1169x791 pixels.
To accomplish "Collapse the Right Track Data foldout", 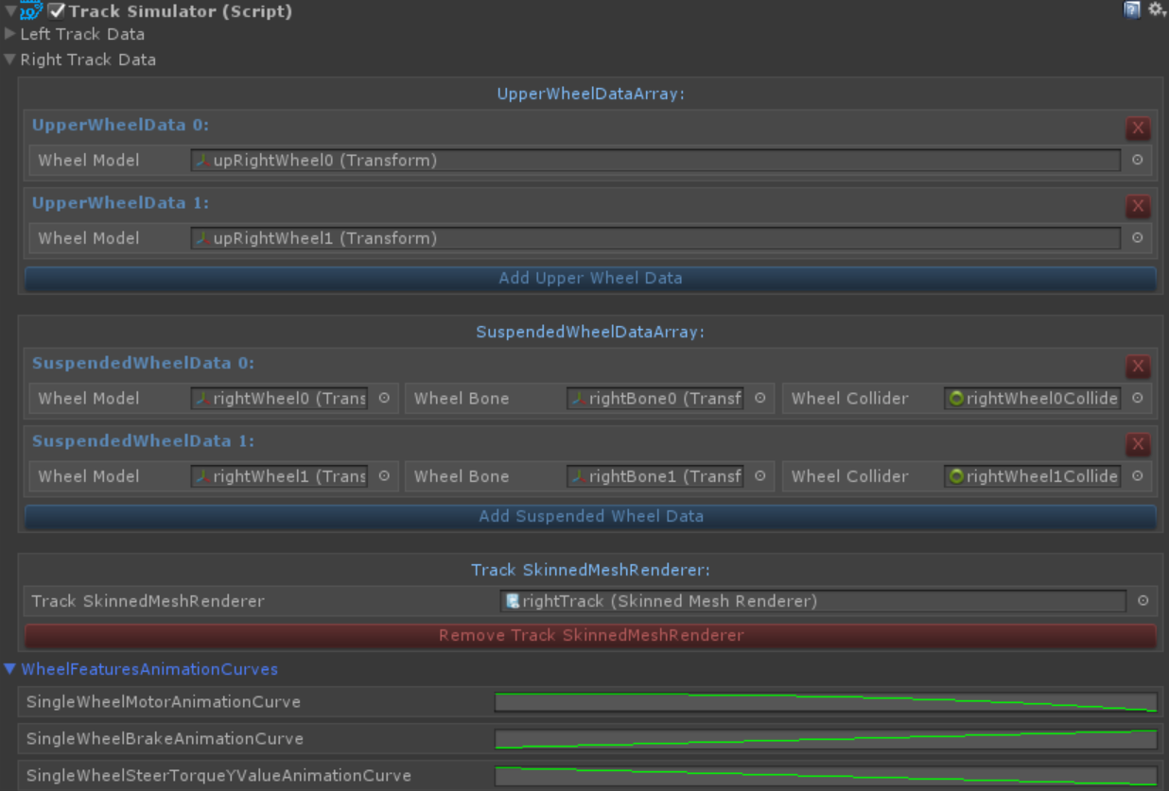I will [10, 60].
